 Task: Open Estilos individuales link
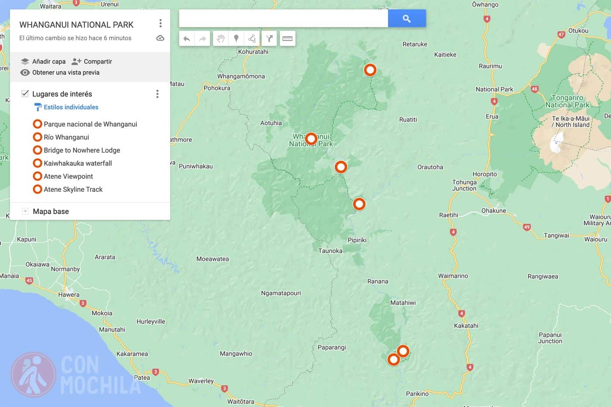[x=71, y=107]
